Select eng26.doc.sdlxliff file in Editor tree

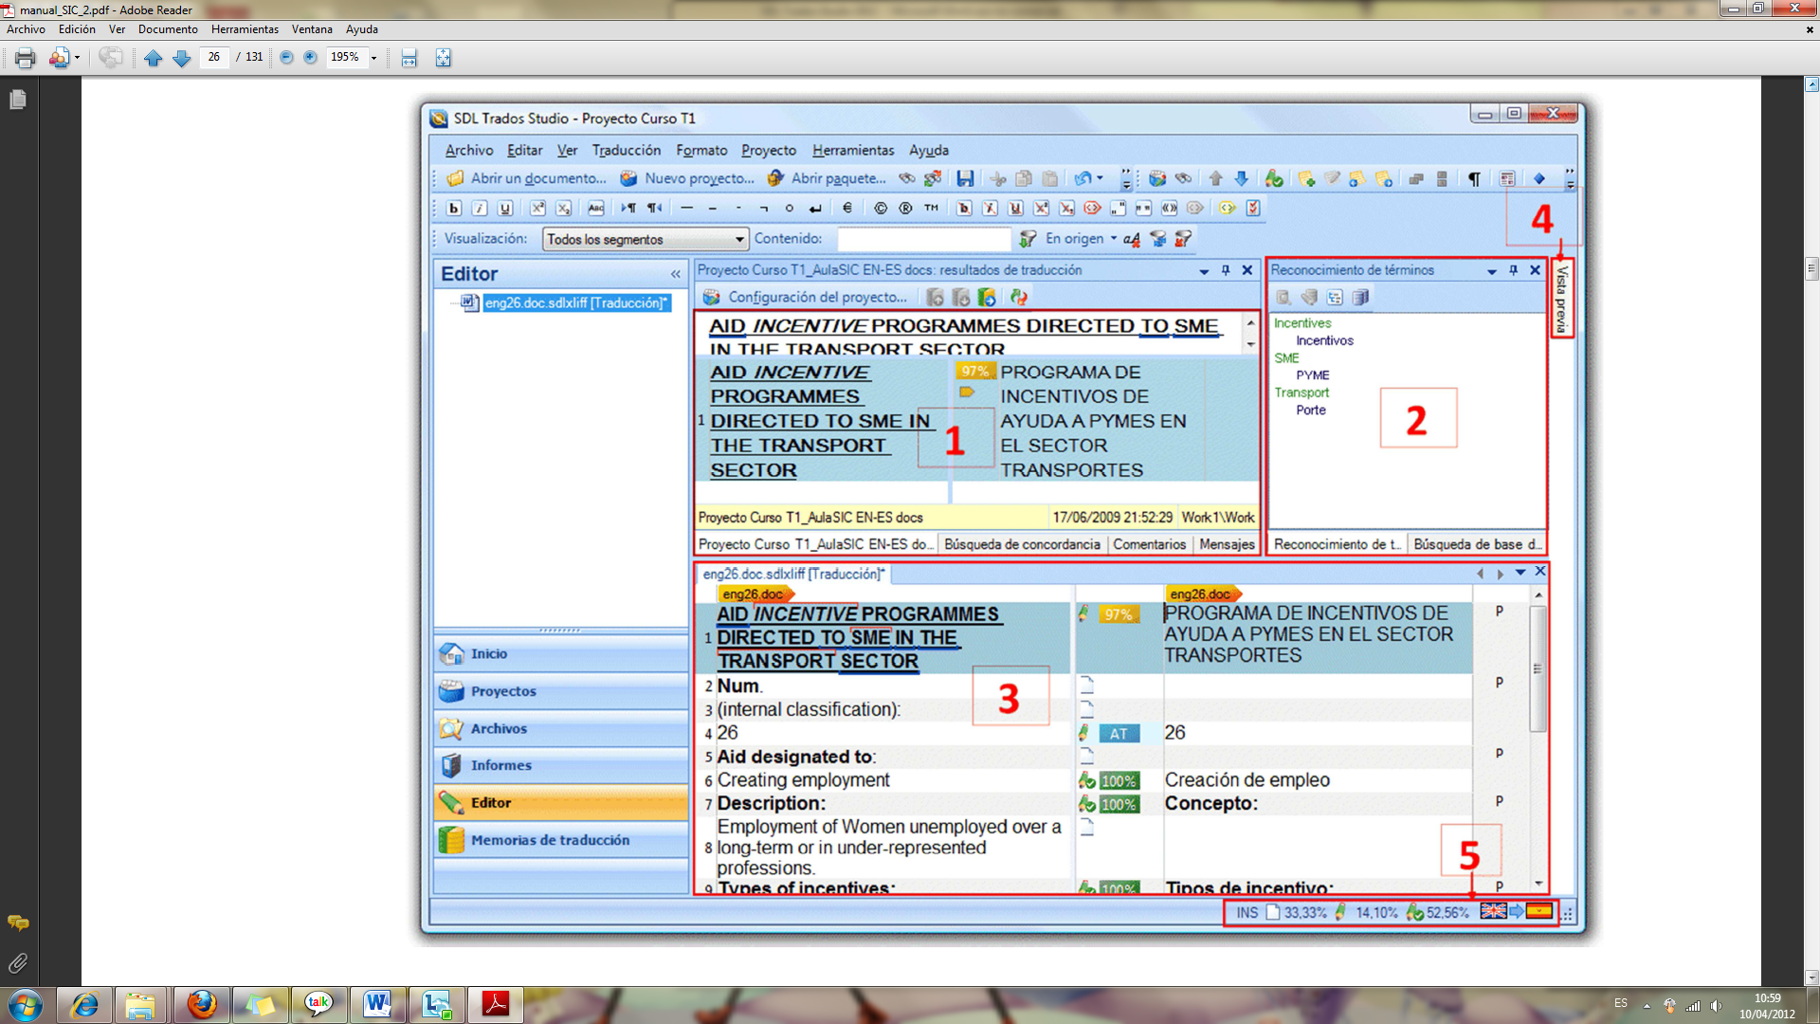(x=576, y=302)
